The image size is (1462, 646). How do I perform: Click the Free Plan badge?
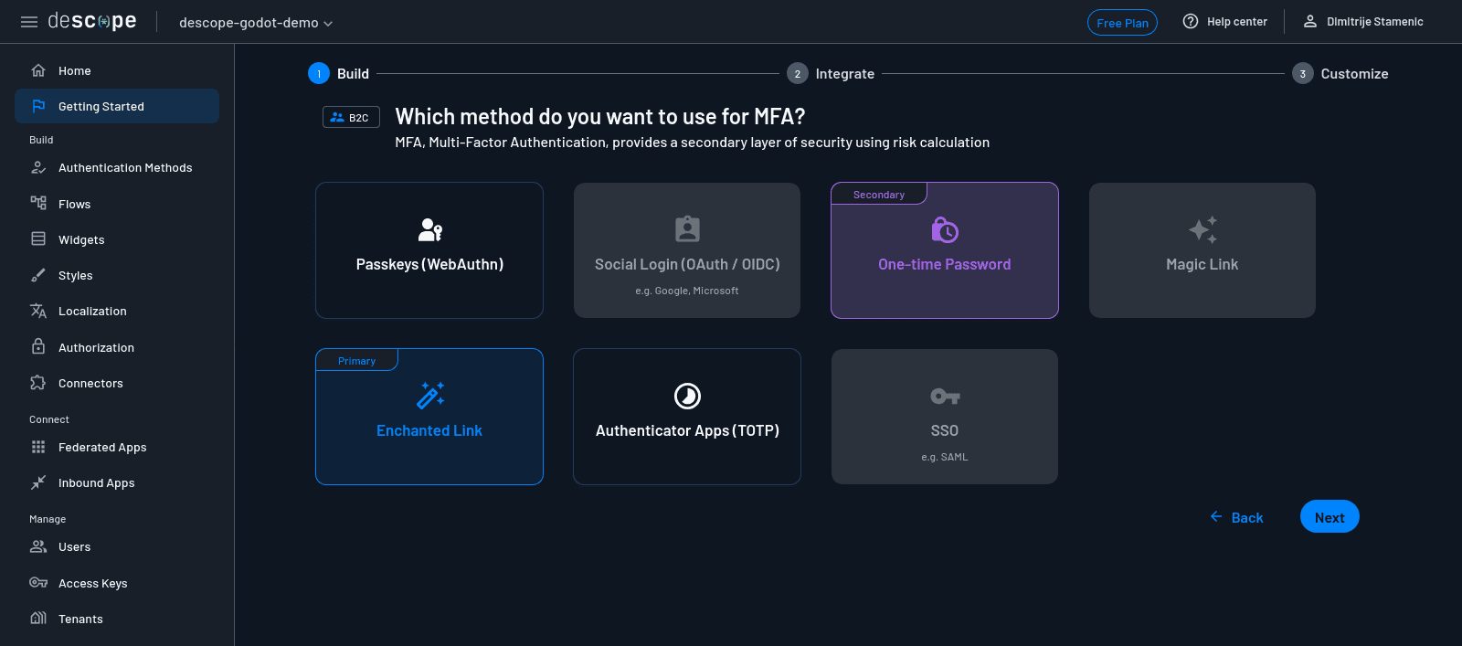pos(1122,23)
